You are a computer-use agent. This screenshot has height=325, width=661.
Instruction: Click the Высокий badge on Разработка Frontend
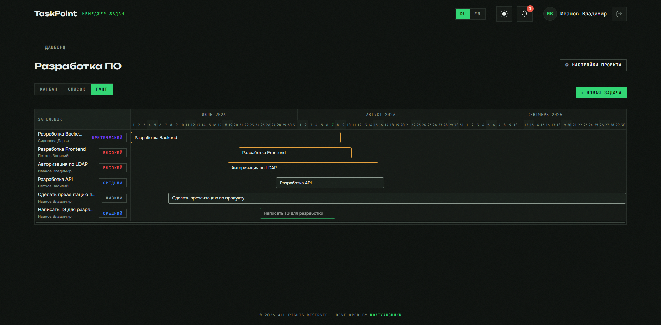pos(113,153)
